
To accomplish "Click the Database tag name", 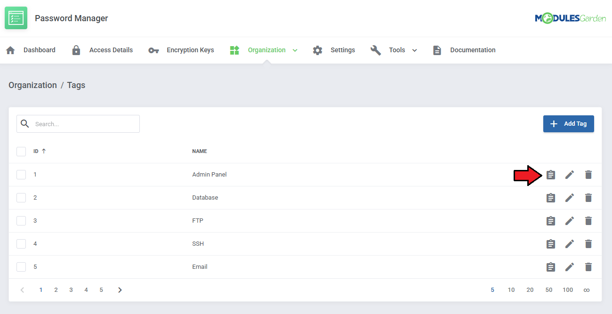I will [x=205, y=198].
